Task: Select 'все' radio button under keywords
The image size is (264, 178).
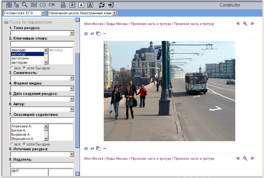Action: (x=12, y=68)
